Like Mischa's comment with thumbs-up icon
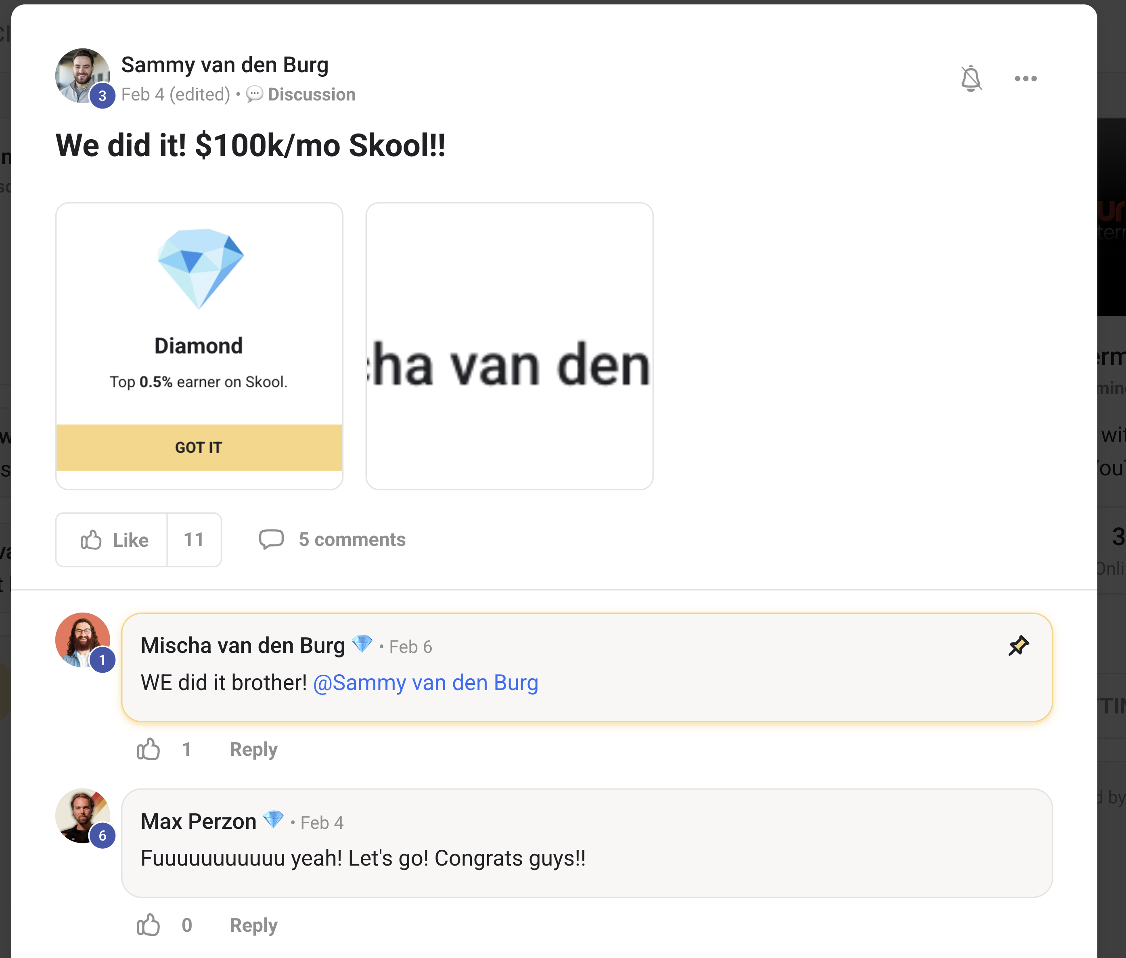1126x958 pixels. click(148, 749)
